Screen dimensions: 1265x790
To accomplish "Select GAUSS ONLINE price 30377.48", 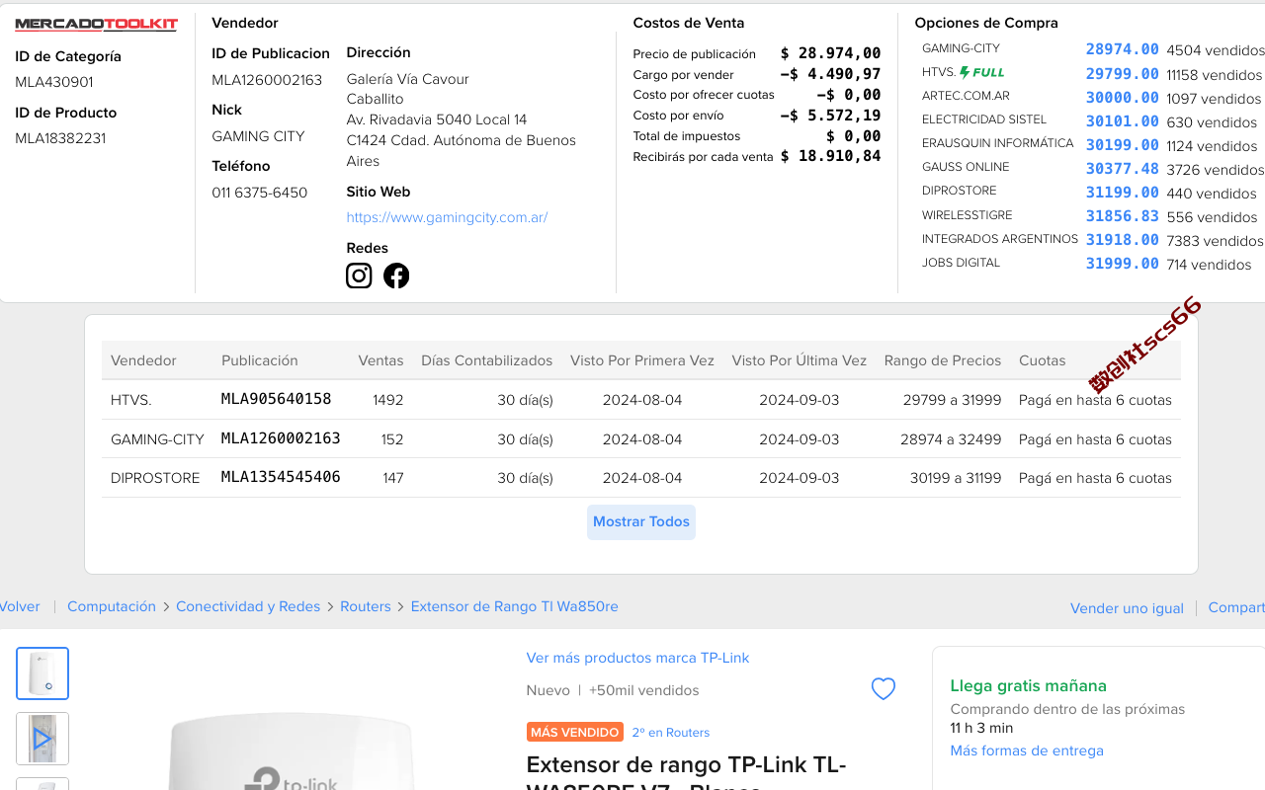I will [1122, 169].
